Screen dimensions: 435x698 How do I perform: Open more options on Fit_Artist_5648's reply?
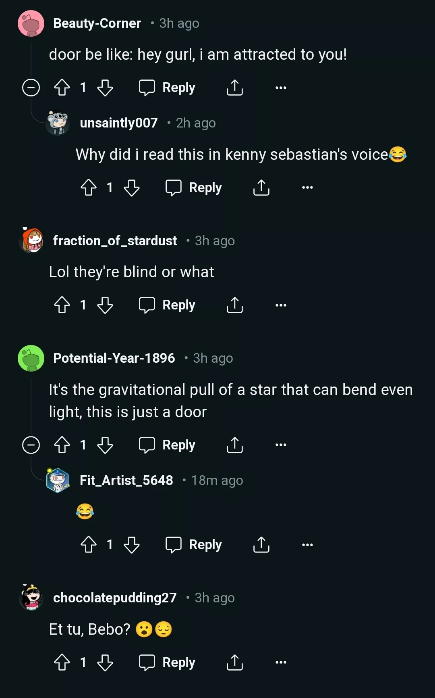pos(307,545)
